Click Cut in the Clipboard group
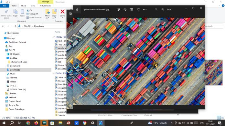225x126 pixels. point(30,10)
